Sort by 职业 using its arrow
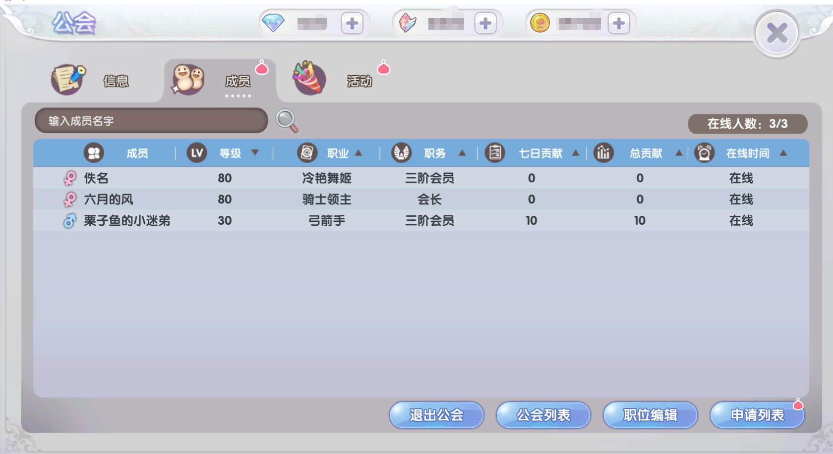 click(x=358, y=153)
